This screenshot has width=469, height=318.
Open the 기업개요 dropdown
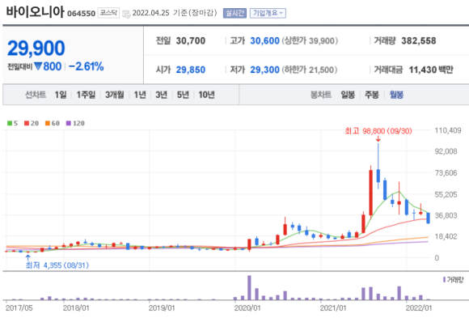(x=268, y=13)
